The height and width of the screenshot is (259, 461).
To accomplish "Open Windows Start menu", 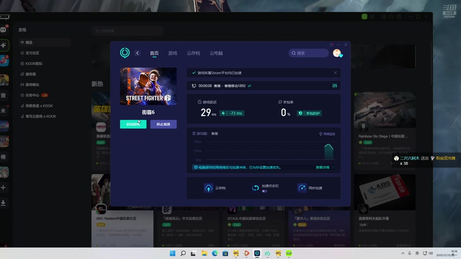I will click(172, 253).
